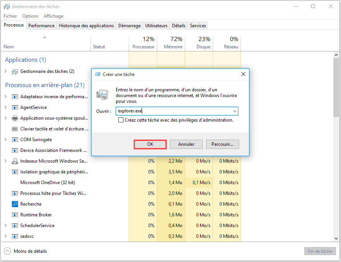Screen dimensions: 341x262
Task: Expand the ScheduleurService process entry
Action: coord(7,225)
